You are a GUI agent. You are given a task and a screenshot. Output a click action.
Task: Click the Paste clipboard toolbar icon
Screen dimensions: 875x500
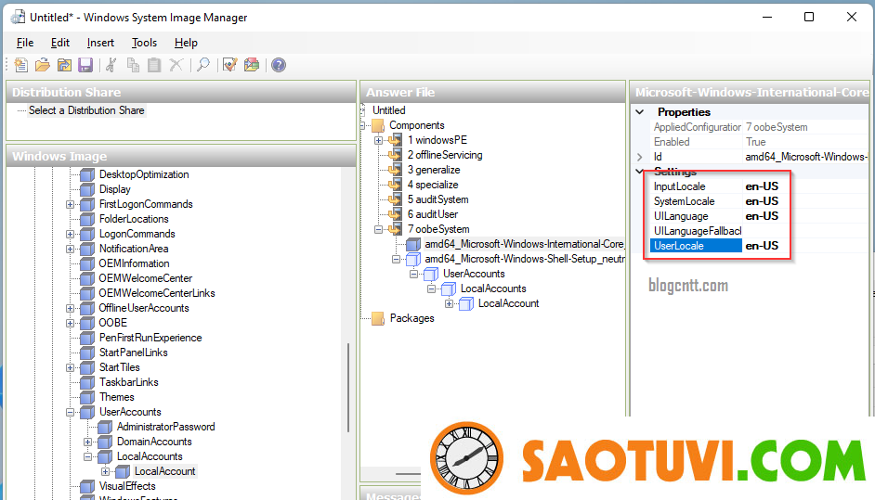coord(154,65)
